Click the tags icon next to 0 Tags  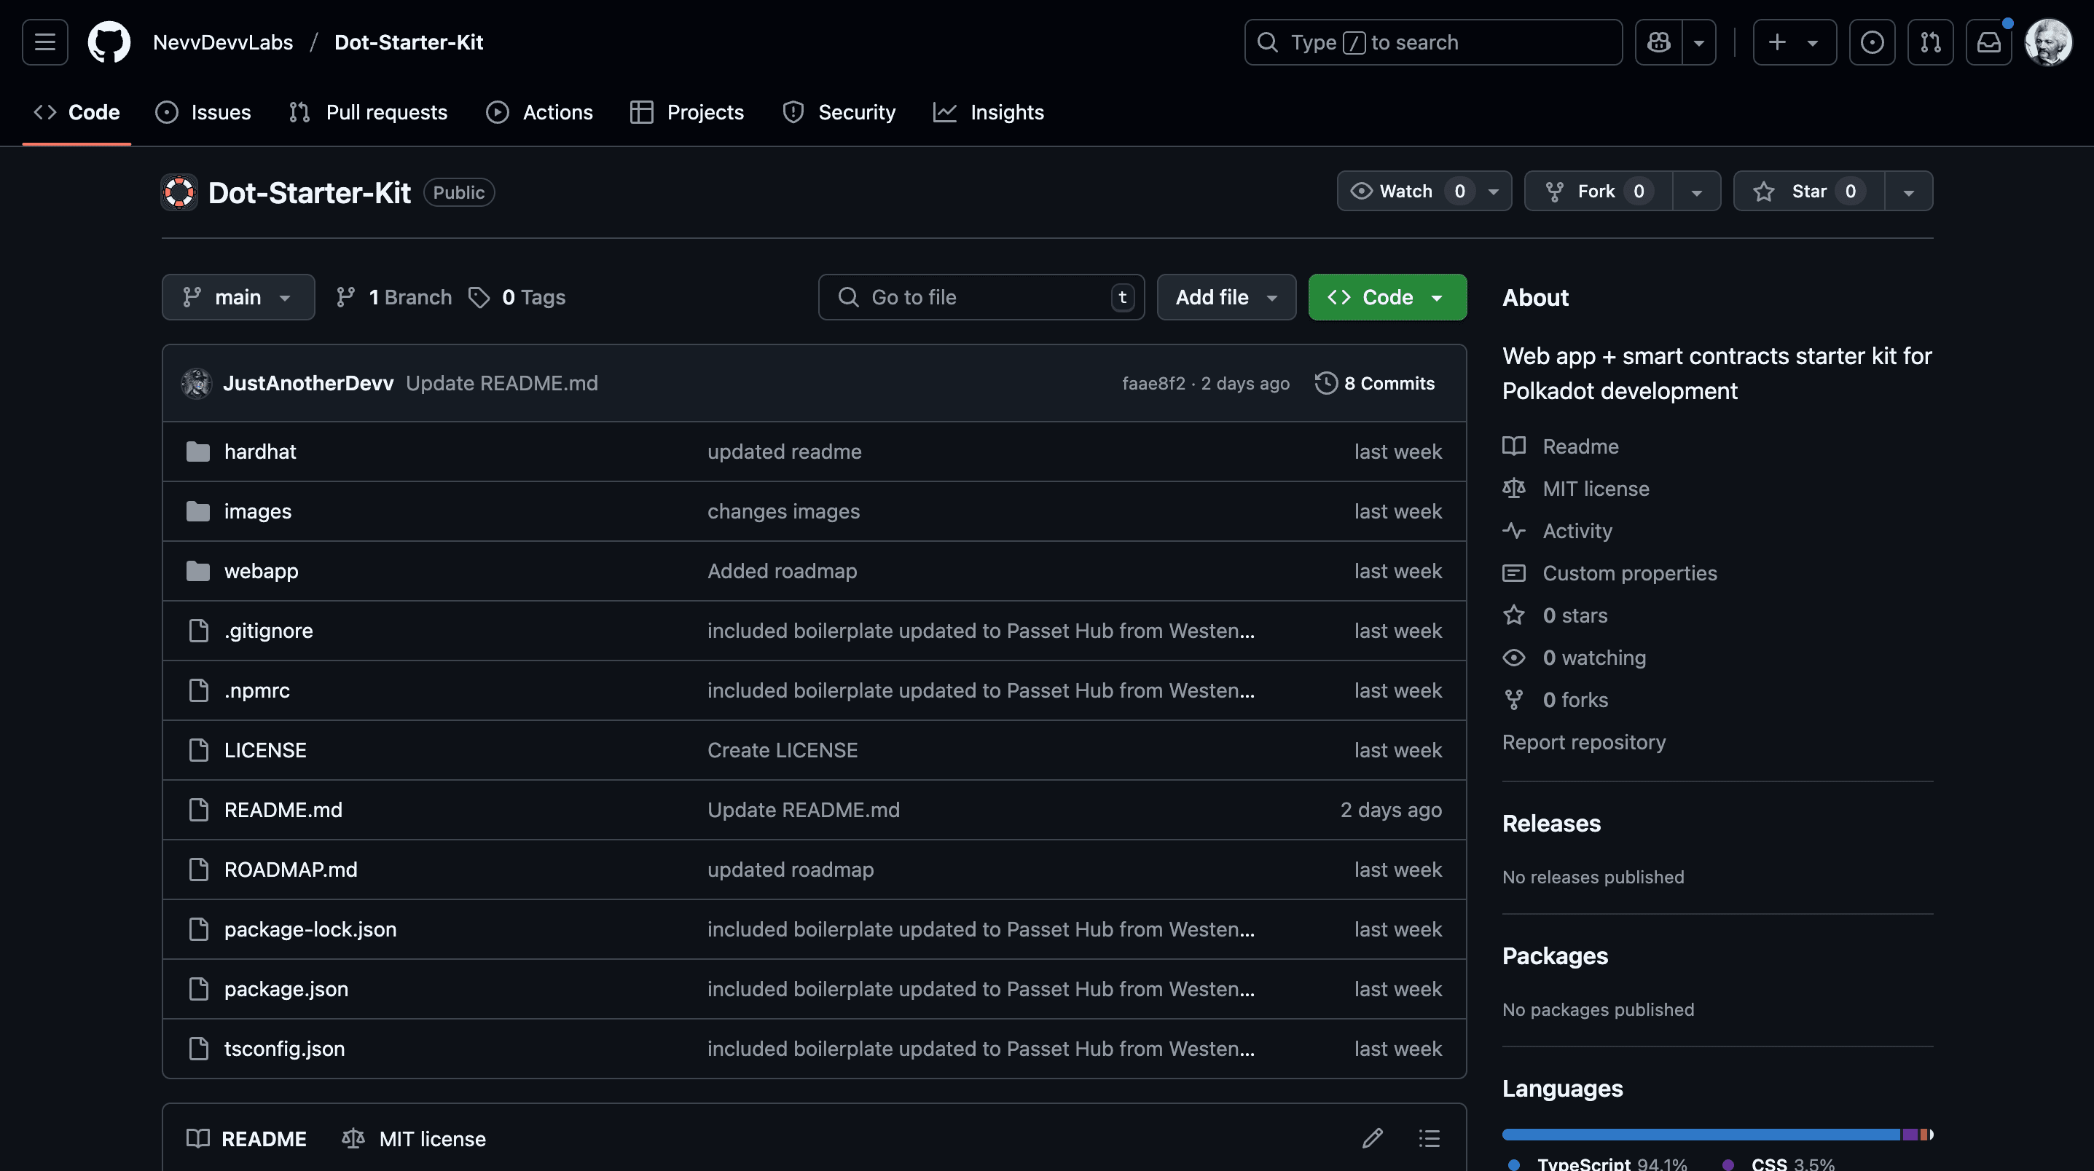[479, 297]
